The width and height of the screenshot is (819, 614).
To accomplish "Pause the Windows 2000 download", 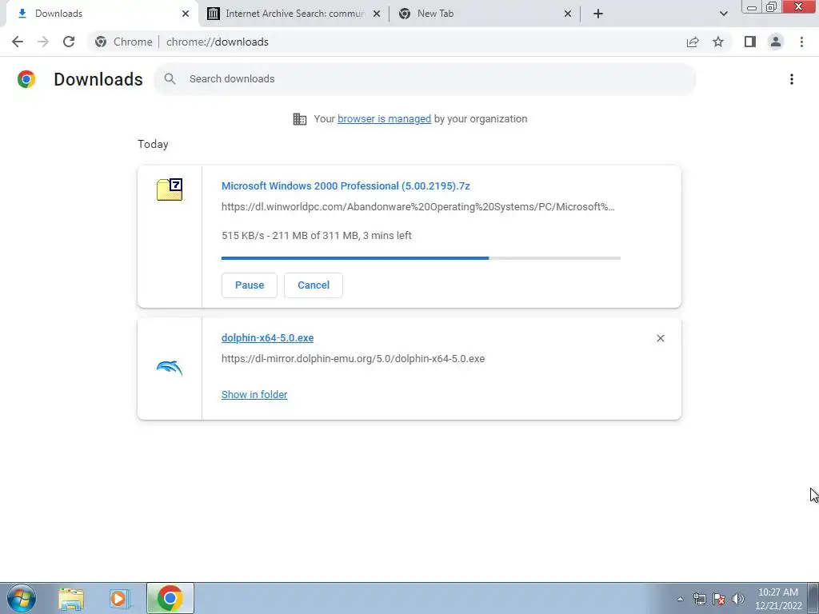I will [250, 285].
